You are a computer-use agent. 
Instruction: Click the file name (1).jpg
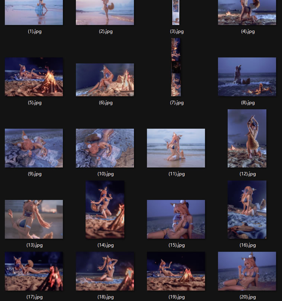click(x=35, y=31)
